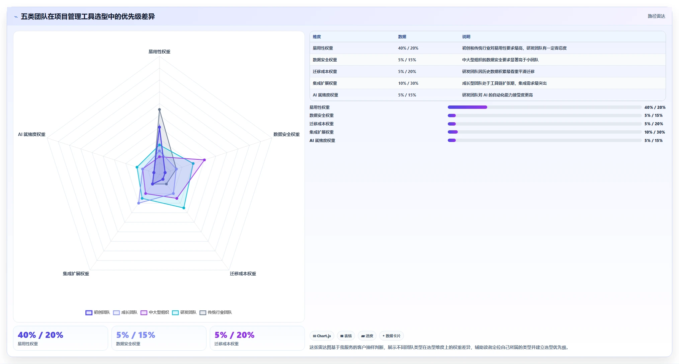Click the description 中大型组织的数据安全要求显著高于小团队
Viewport: 679px width, 364px height.
click(x=500, y=60)
